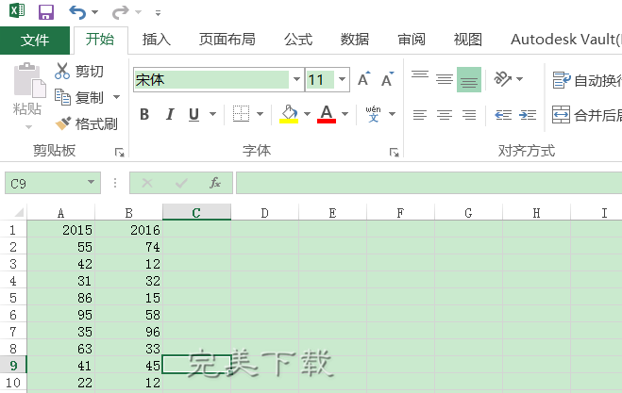Switch to the 开始 tab

tap(100, 40)
